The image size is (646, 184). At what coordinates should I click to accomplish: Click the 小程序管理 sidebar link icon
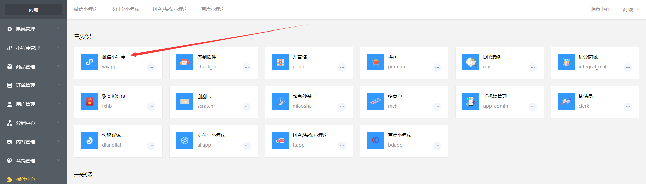click(x=10, y=48)
